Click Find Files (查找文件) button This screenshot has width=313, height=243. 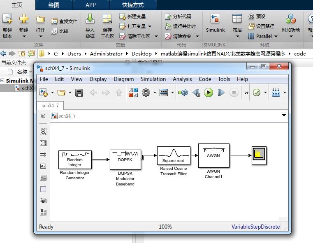click(64, 21)
